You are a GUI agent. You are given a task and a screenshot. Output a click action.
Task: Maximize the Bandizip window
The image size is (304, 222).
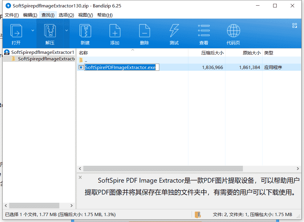(x=275, y=6)
